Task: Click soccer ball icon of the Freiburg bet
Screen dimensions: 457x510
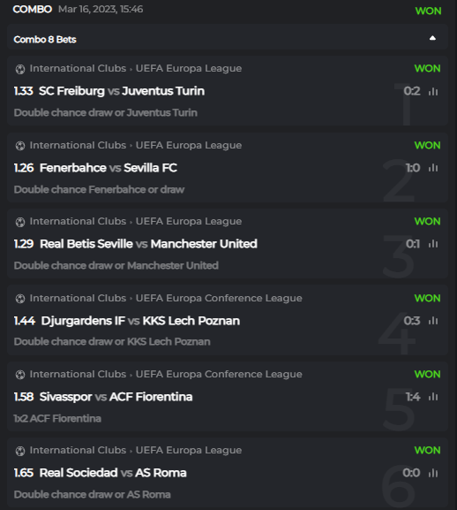Action: [x=20, y=69]
